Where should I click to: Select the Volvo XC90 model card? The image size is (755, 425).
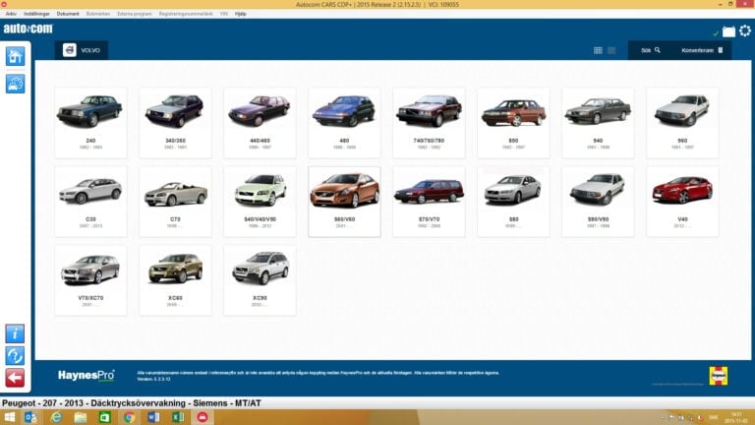click(x=260, y=280)
